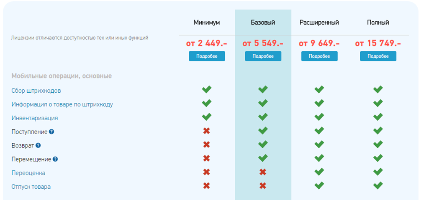Click Подробнее button under Расширенный plan

(319, 56)
